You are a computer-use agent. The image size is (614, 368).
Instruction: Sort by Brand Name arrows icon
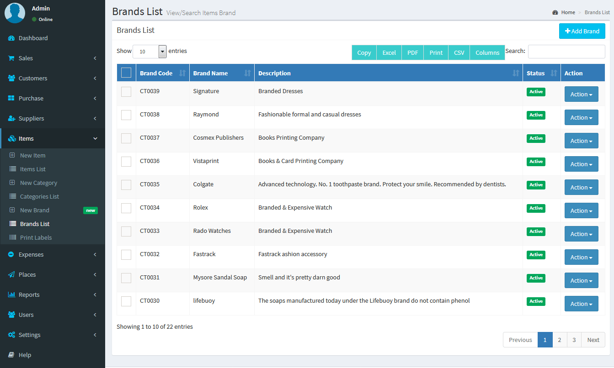pyautogui.click(x=247, y=74)
